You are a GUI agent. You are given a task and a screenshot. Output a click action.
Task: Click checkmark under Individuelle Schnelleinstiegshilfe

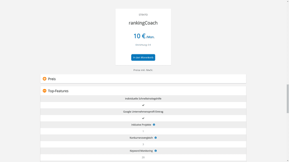143,105
